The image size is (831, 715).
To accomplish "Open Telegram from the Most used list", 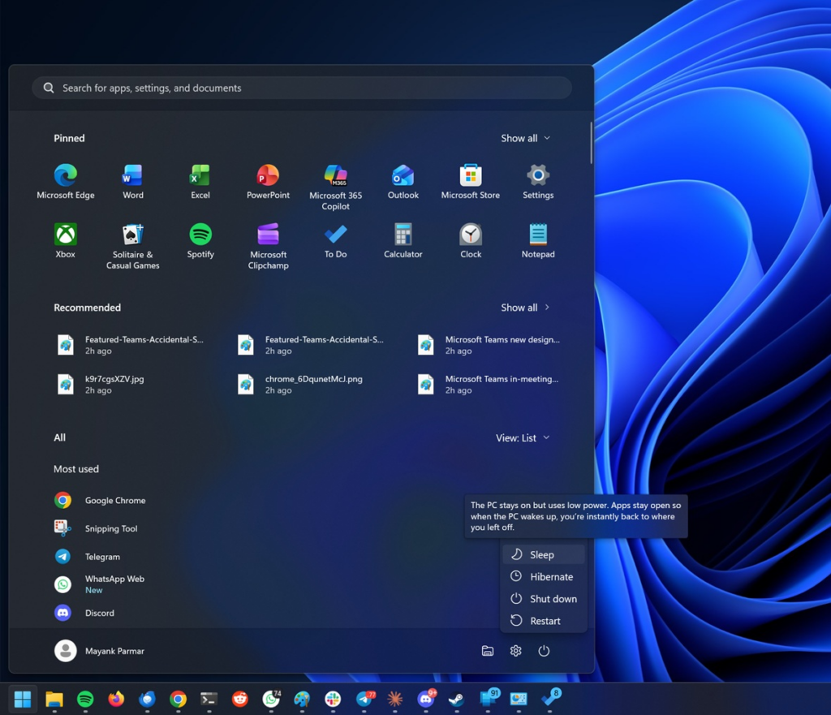I will 88,557.
